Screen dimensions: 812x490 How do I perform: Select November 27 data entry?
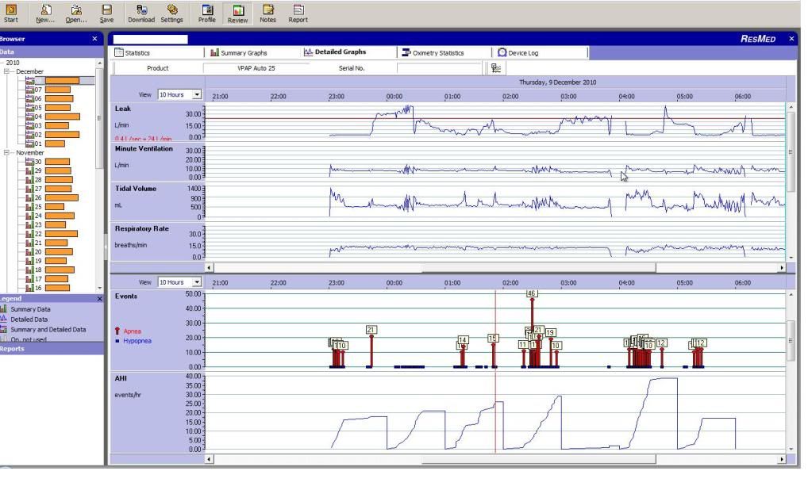pos(48,189)
